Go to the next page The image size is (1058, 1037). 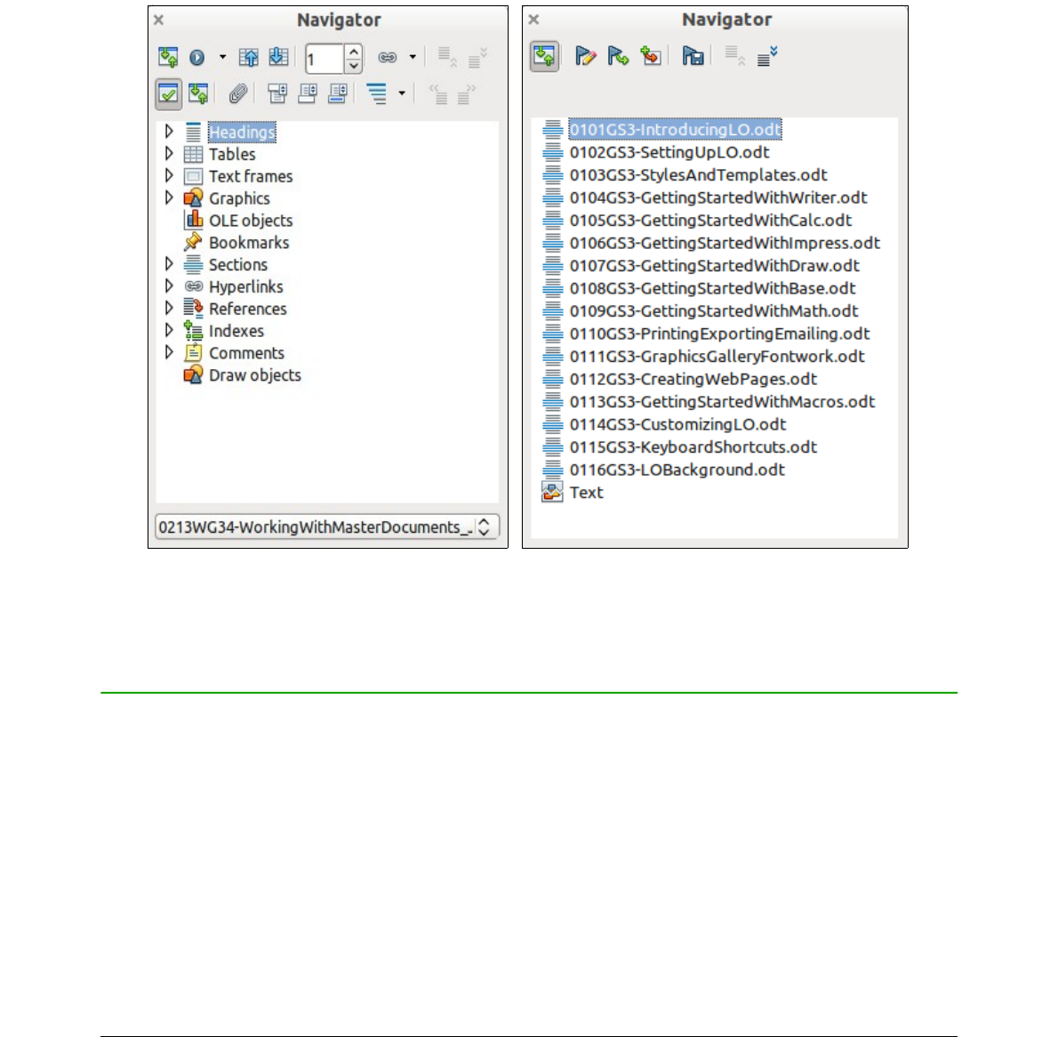[x=278, y=58]
